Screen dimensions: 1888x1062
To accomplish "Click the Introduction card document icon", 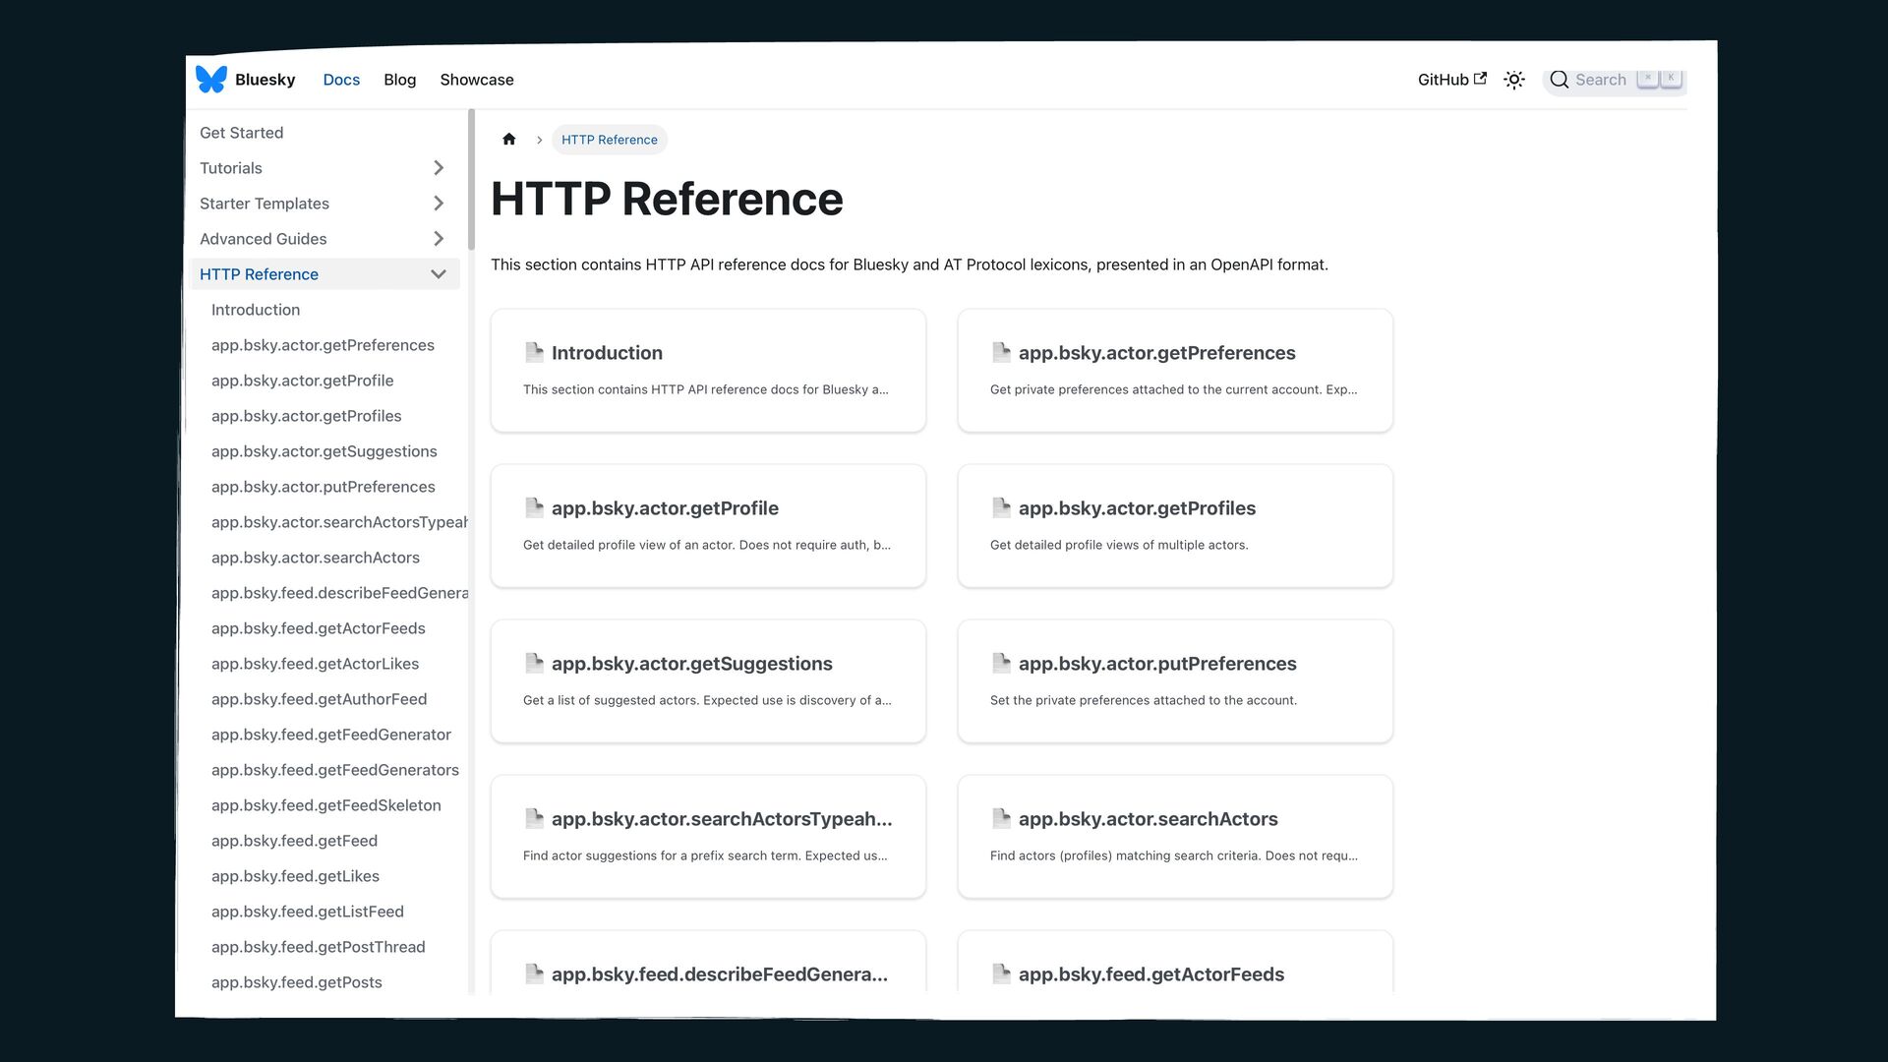I will [534, 352].
